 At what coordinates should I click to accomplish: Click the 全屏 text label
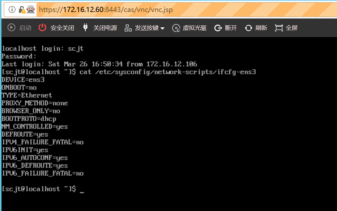tap(292, 28)
